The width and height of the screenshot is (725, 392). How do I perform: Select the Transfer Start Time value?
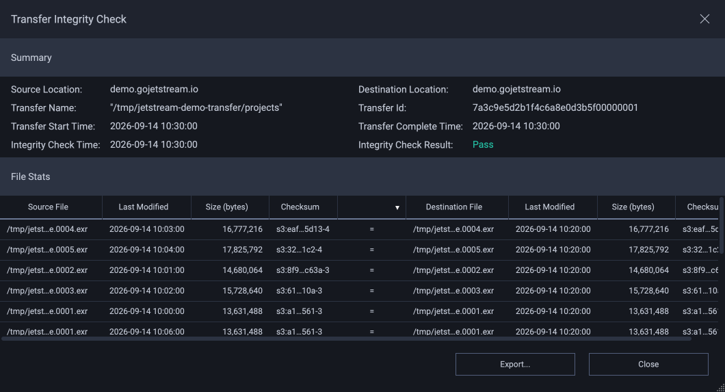(153, 126)
